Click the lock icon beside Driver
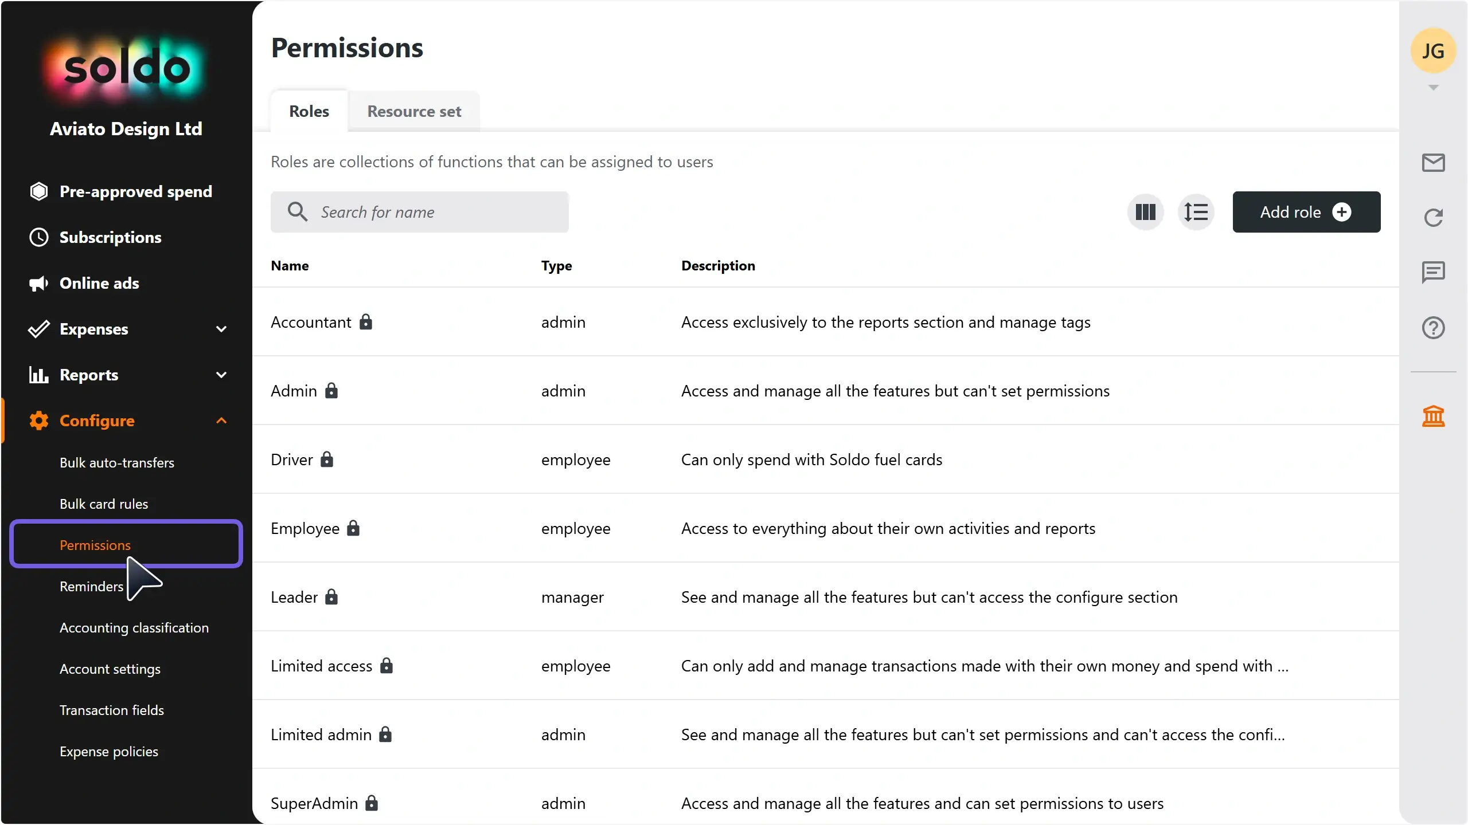This screenshot has width=1468, height=825. 327,459
